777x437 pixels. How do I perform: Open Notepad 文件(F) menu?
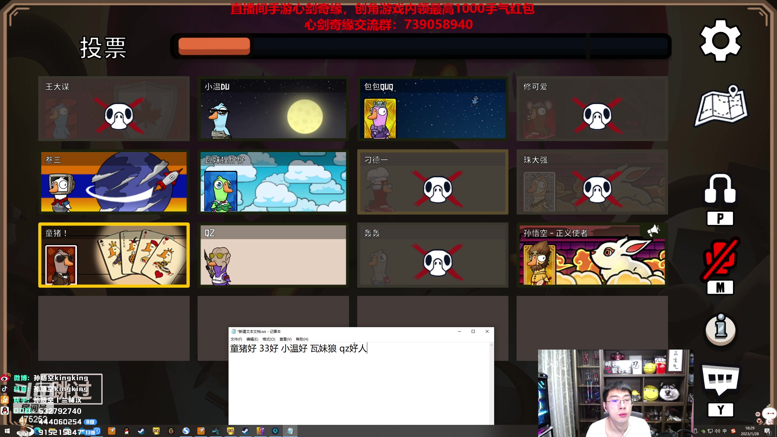[x=236, y=339]
